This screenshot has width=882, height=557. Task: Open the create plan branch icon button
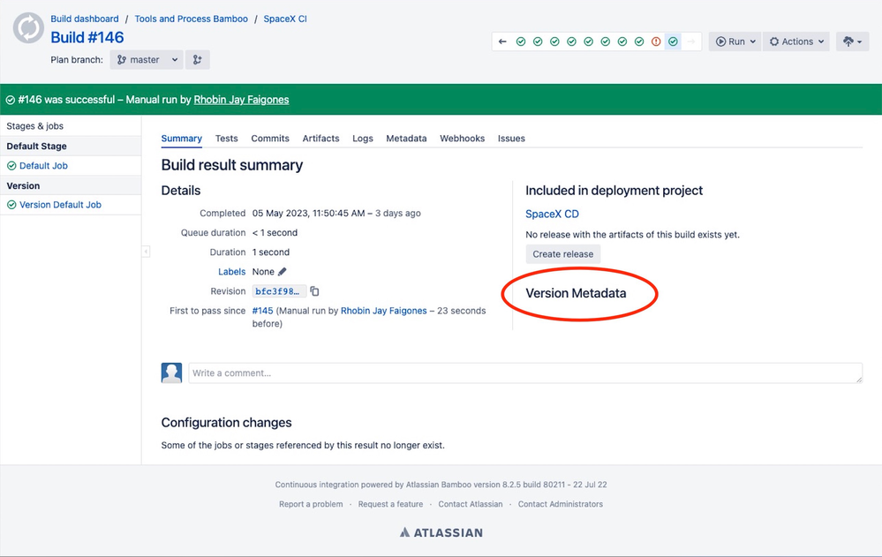pos(198,60)
